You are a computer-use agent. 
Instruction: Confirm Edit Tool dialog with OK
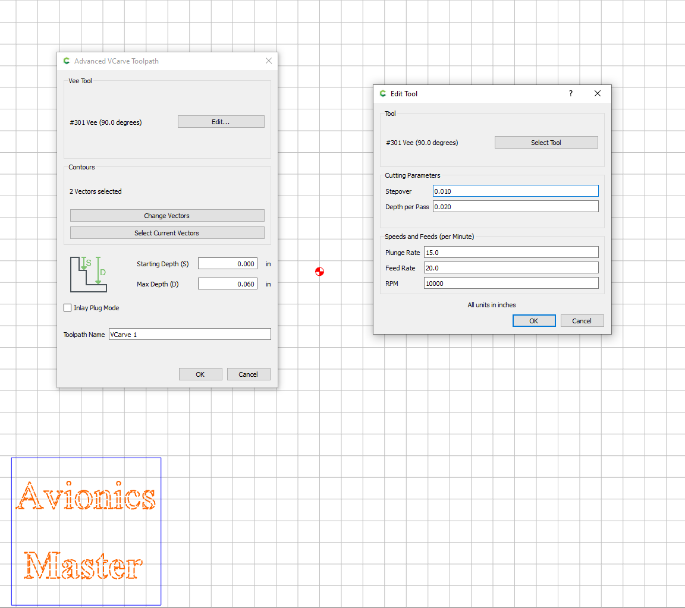tap(534, 320)
